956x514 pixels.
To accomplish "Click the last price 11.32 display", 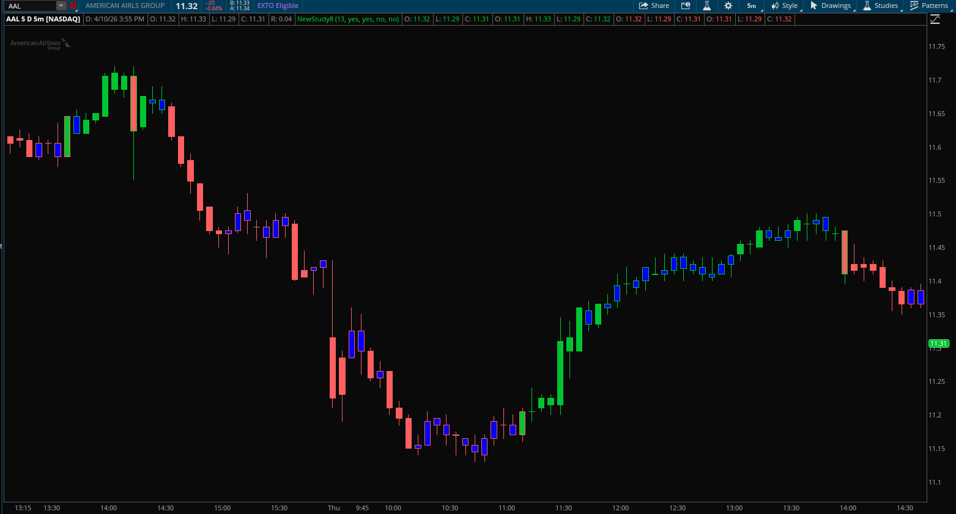I will click(x=187, y=6).
